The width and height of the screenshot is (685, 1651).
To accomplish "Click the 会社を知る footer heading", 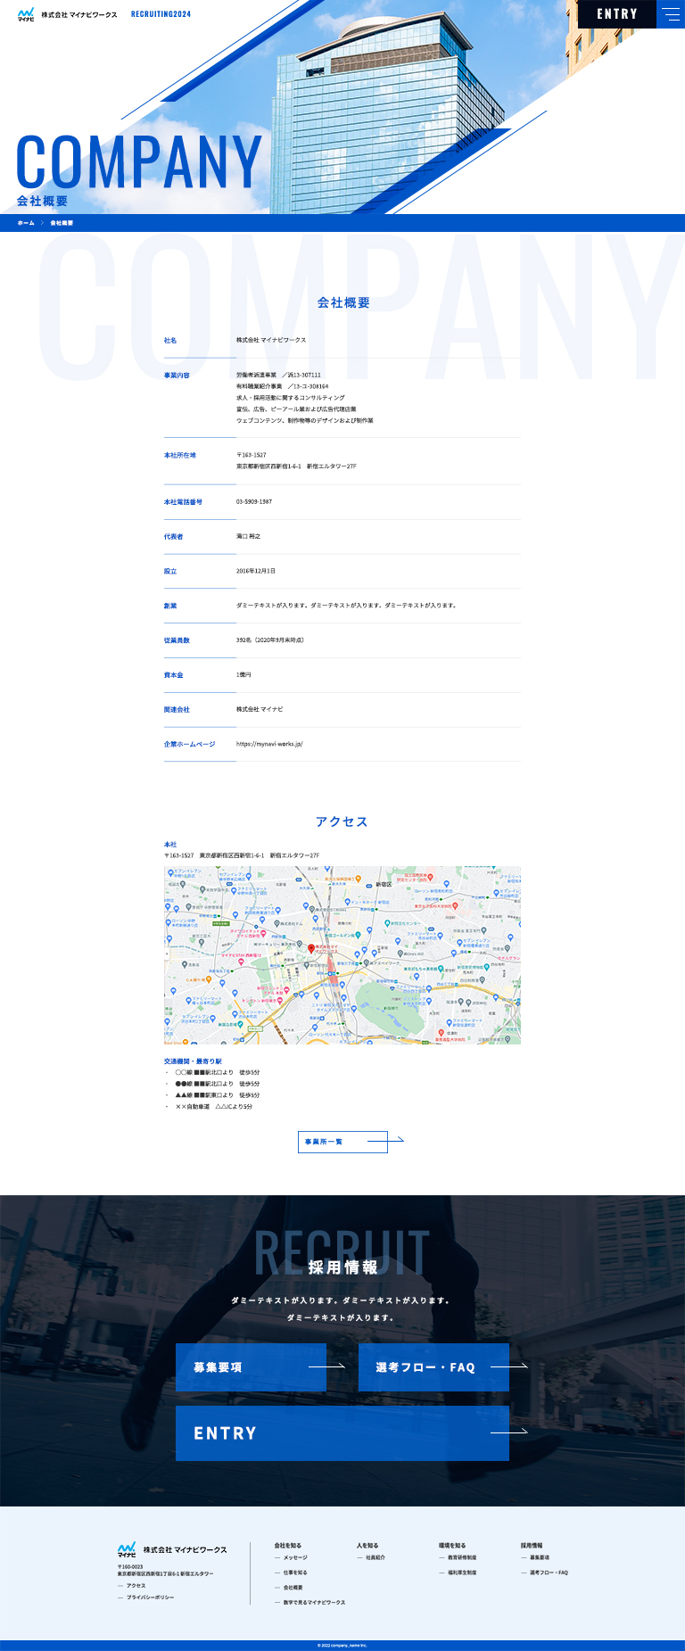I will pyautogui.click(x=288, y=1546).
